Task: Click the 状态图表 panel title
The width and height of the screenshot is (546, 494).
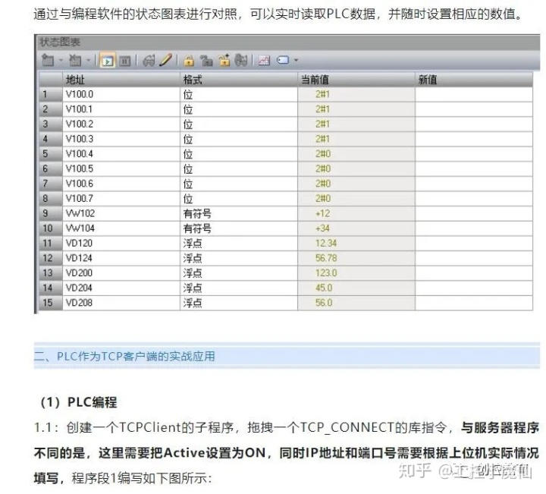Action: pos(60,42)
